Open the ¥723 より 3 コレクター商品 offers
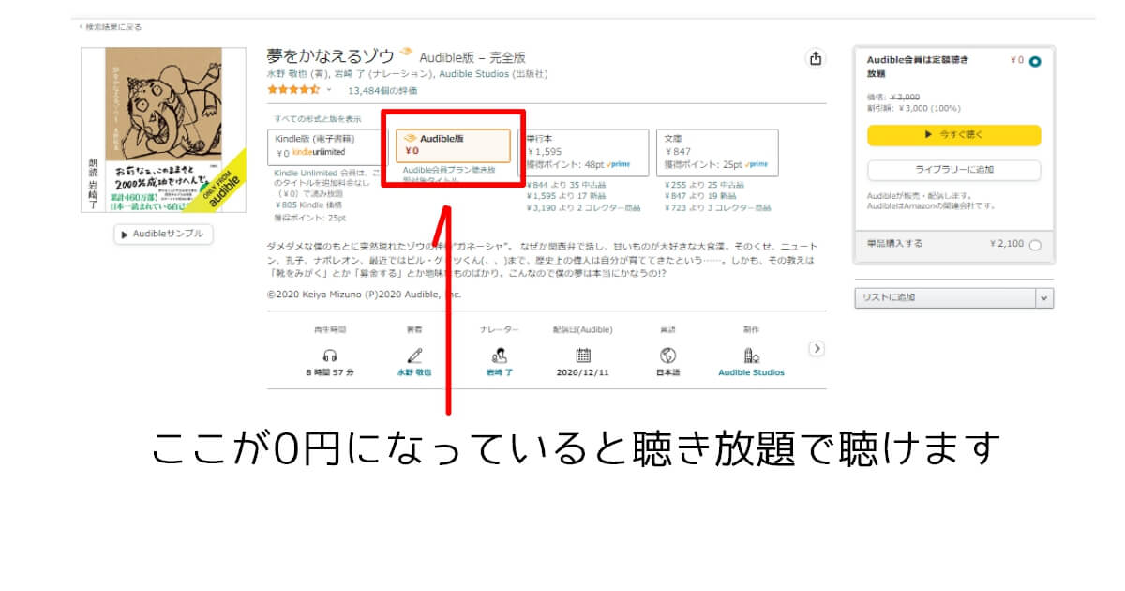 pos(717,207)
